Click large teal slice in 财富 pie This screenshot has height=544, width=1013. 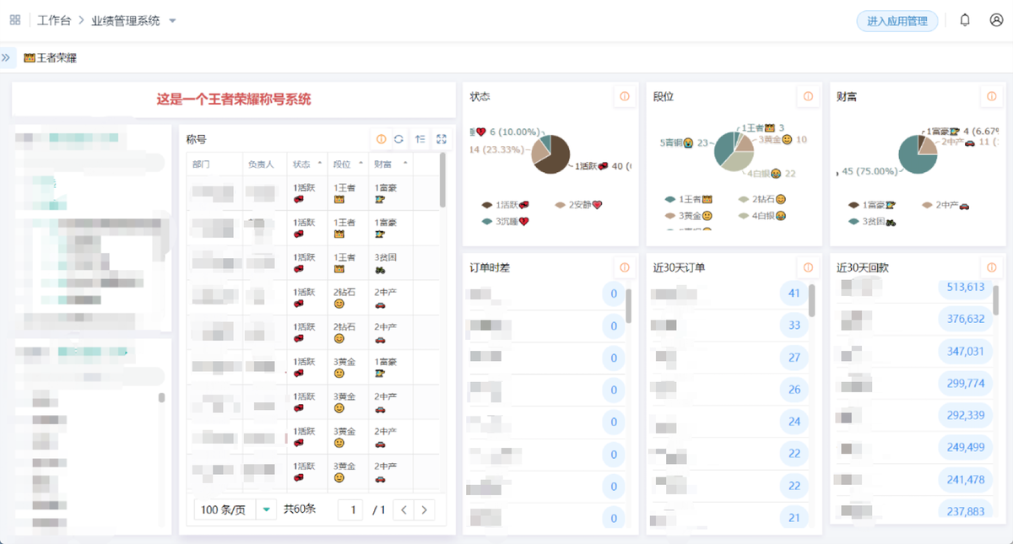pyautogui.click(x=912, y=159)
